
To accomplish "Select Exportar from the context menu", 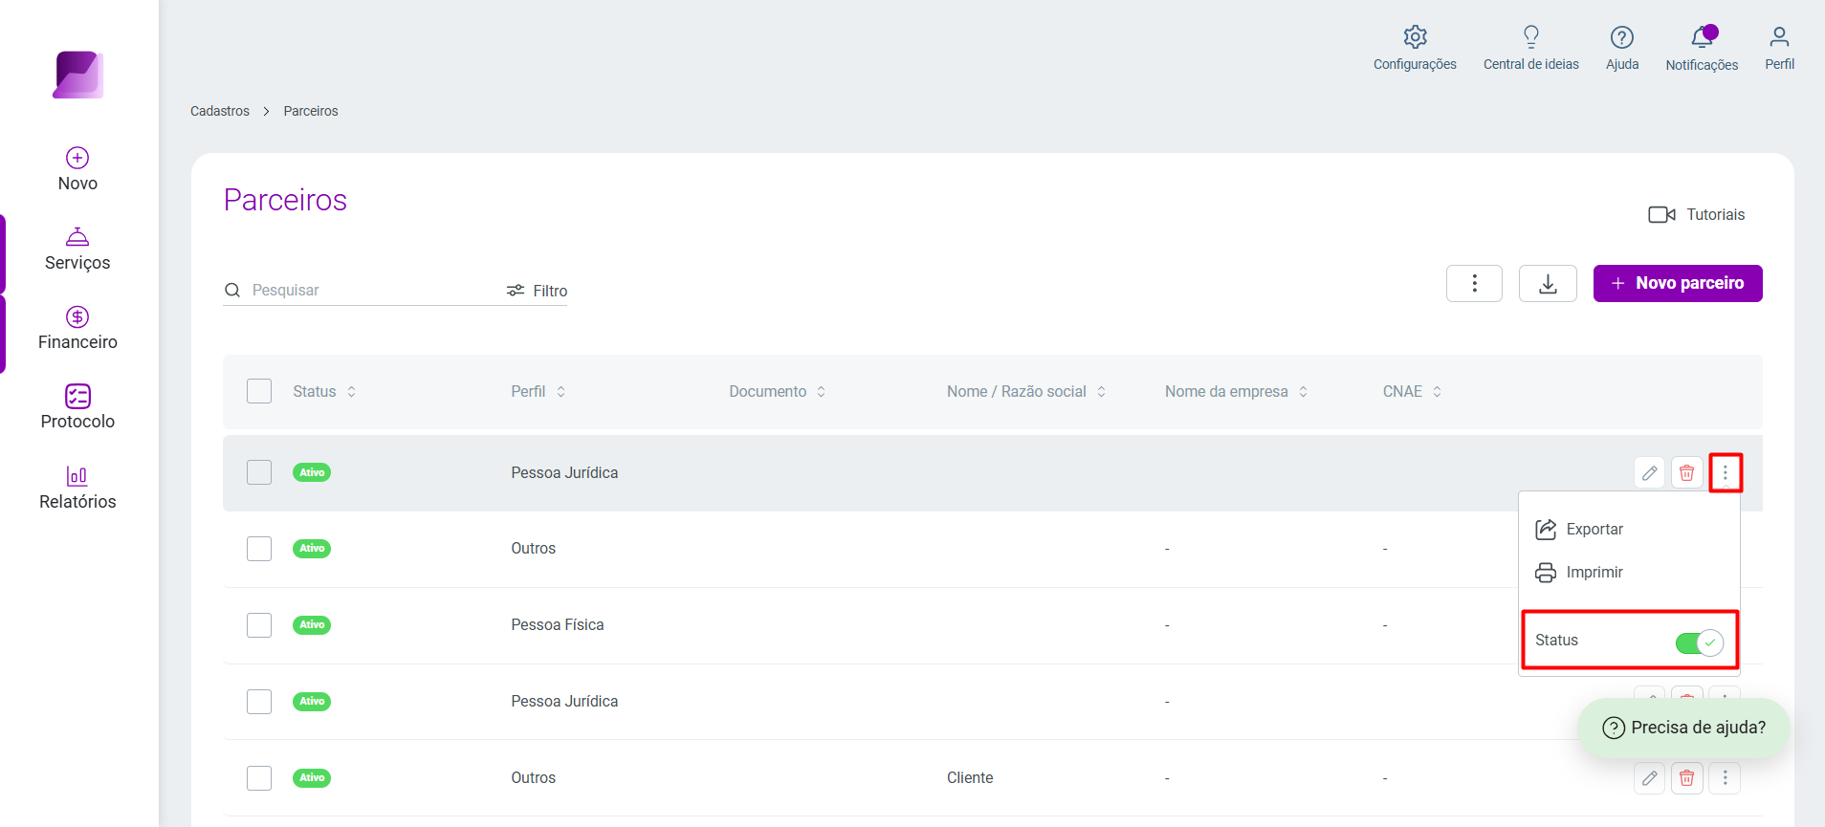I will 1579,529.
